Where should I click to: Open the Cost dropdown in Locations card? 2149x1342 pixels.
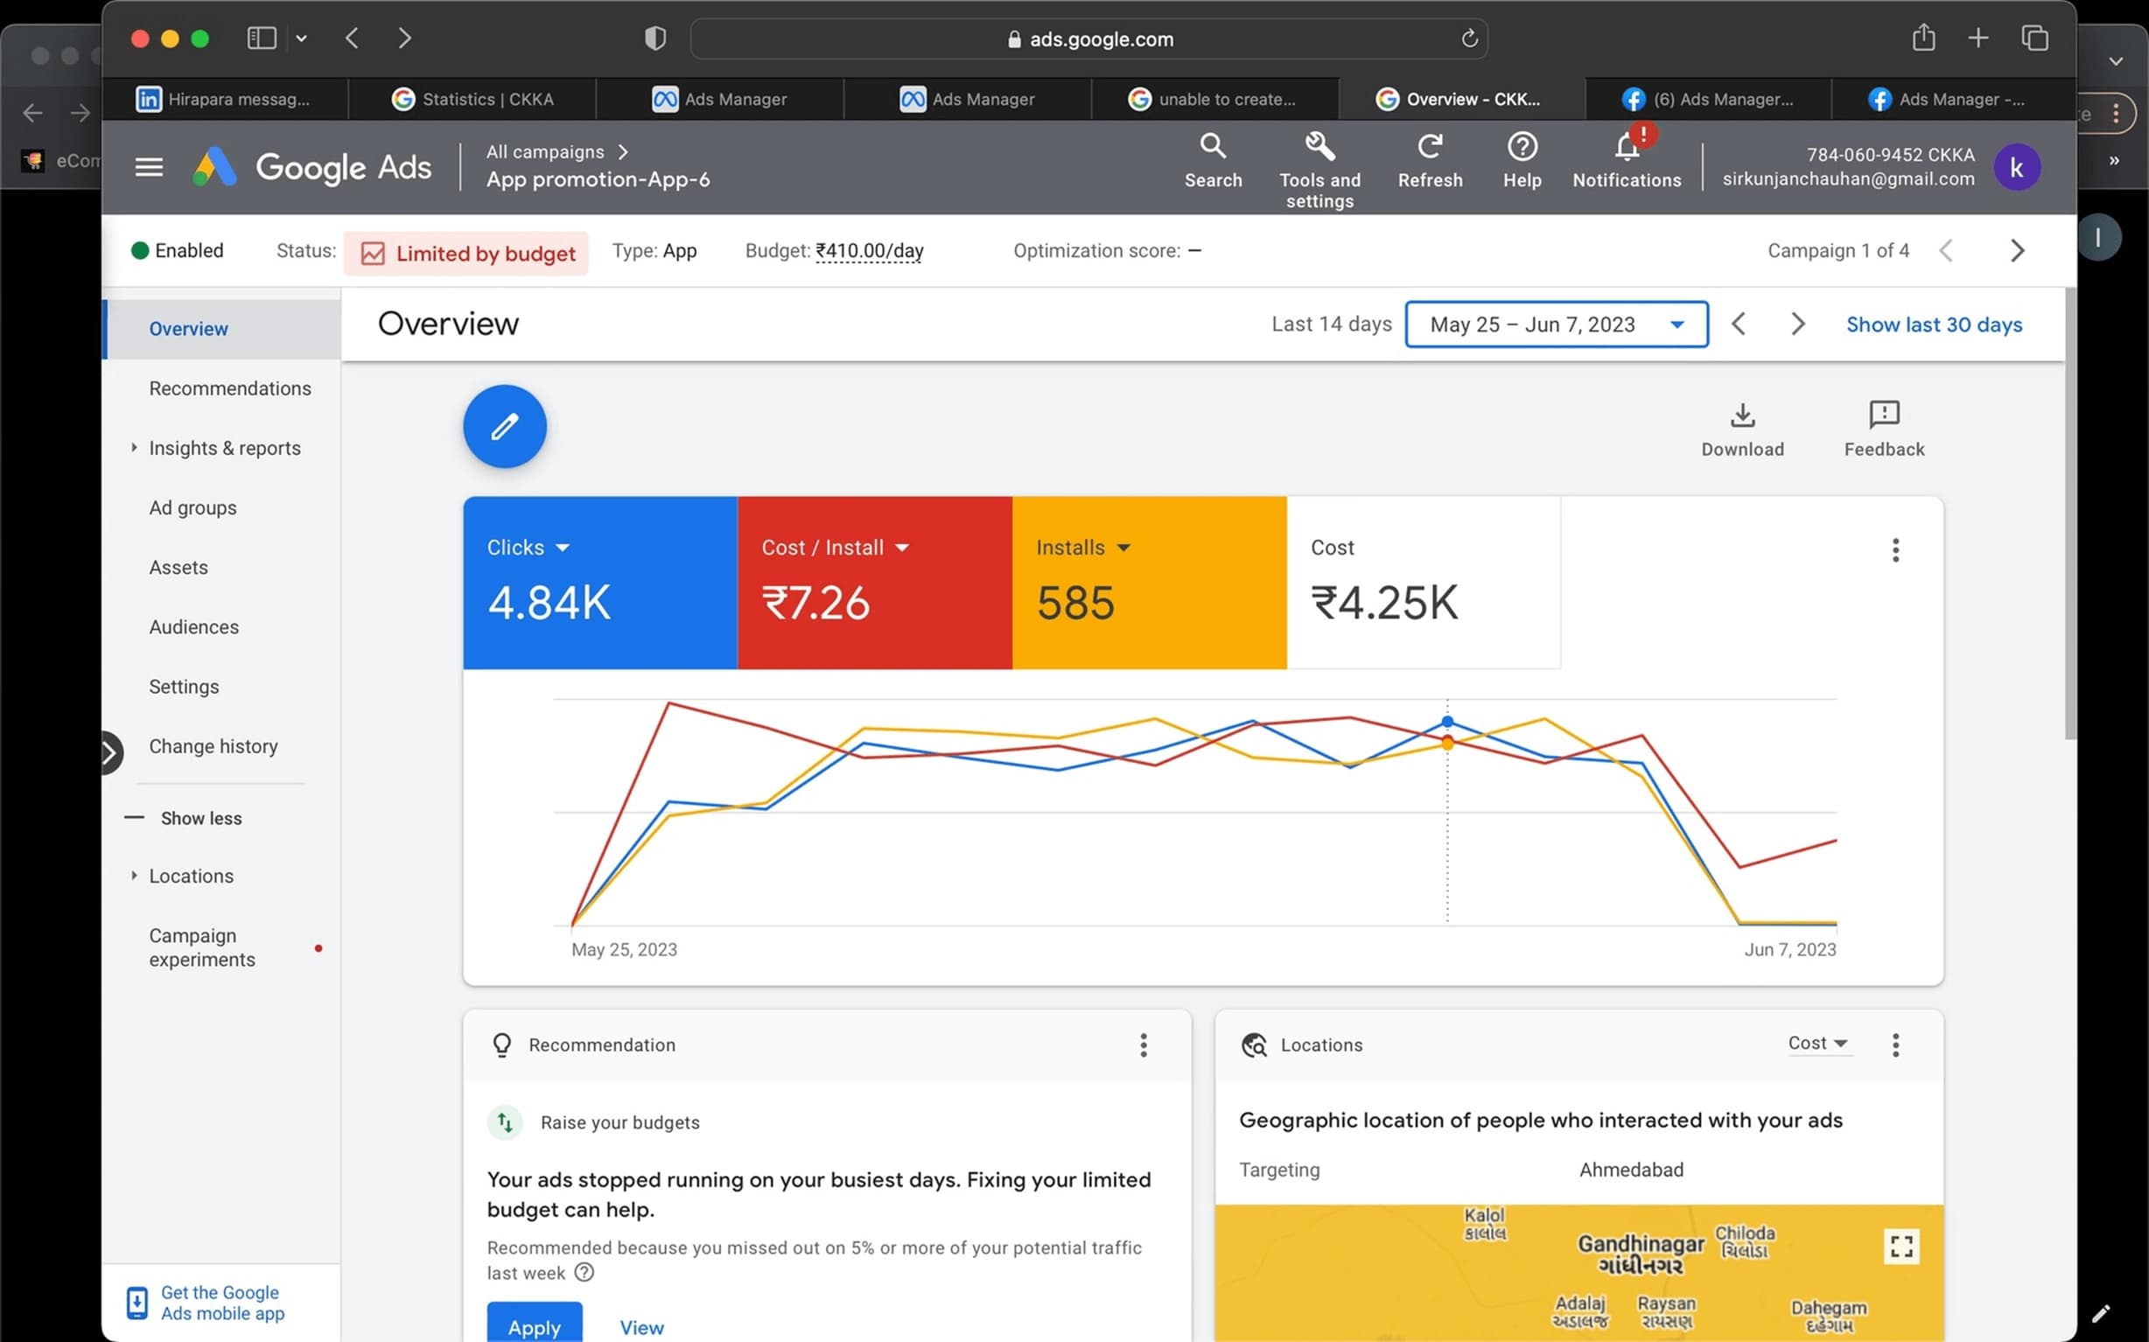coord(1817,1044)
